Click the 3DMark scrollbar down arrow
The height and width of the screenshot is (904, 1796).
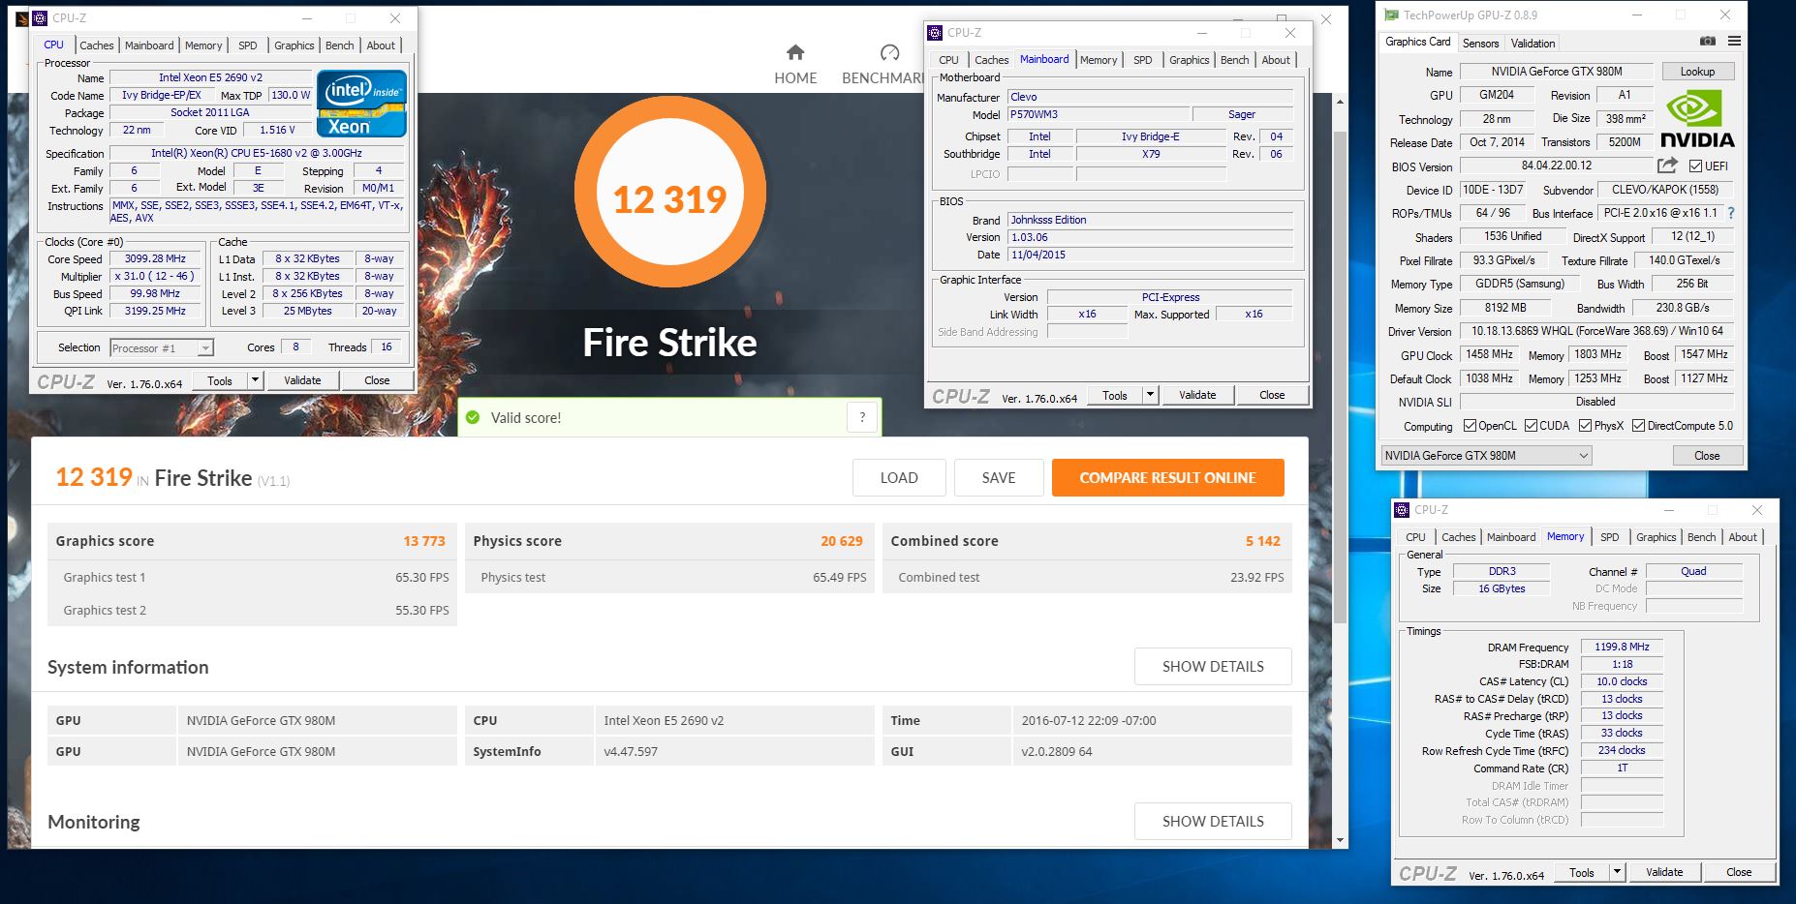pos(1341,840)
